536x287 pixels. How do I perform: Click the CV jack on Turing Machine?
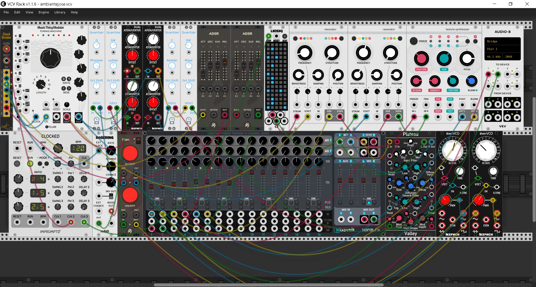[46, 117]
